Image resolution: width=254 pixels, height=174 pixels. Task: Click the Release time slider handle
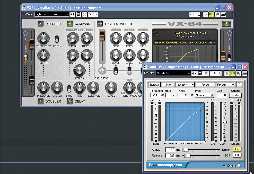click(x=187, y=155)
